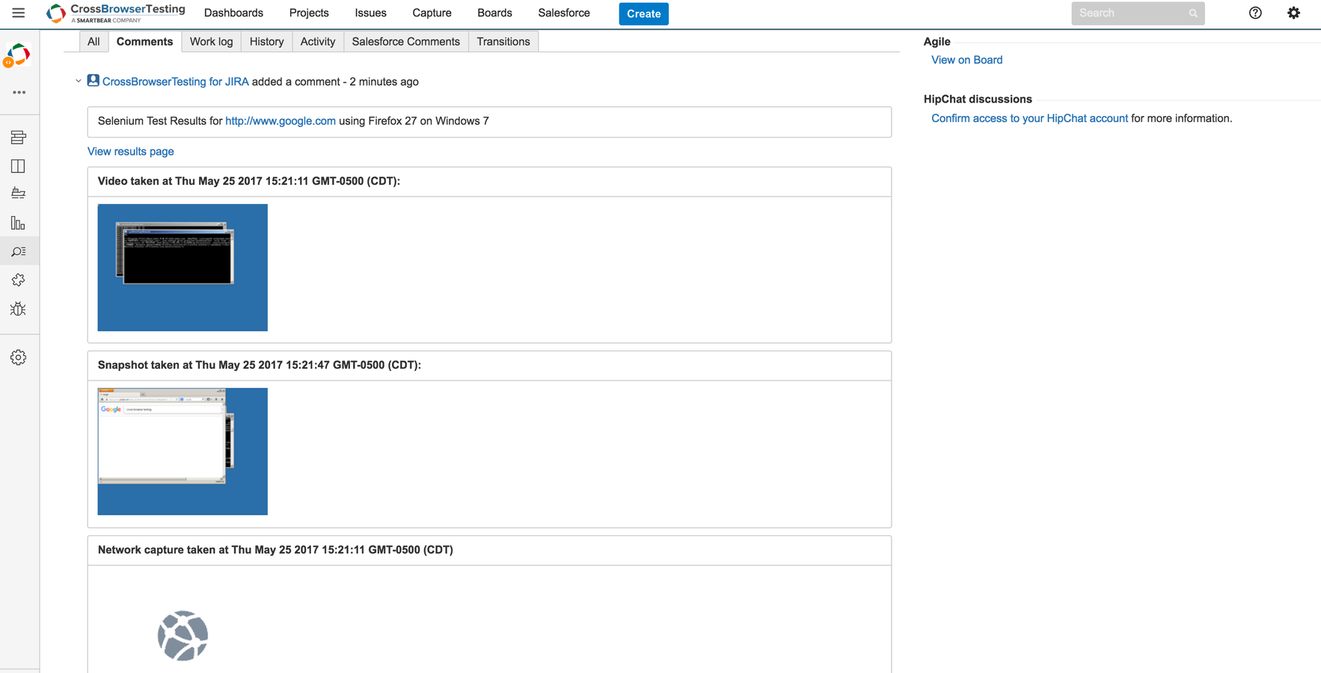Click Confirm access to your HipChat account
The width and height of the screenshot is (1321, 673).
1029,118
